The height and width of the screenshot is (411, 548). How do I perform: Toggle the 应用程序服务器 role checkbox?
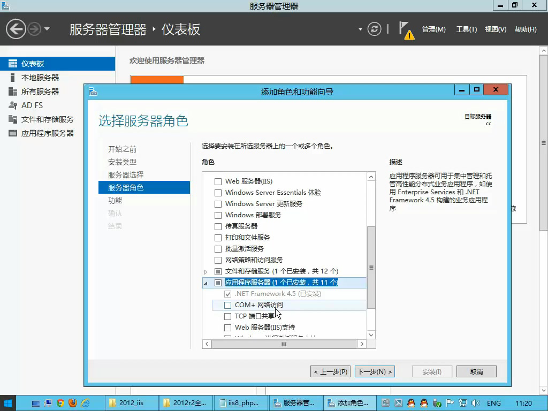pos(218,283)
